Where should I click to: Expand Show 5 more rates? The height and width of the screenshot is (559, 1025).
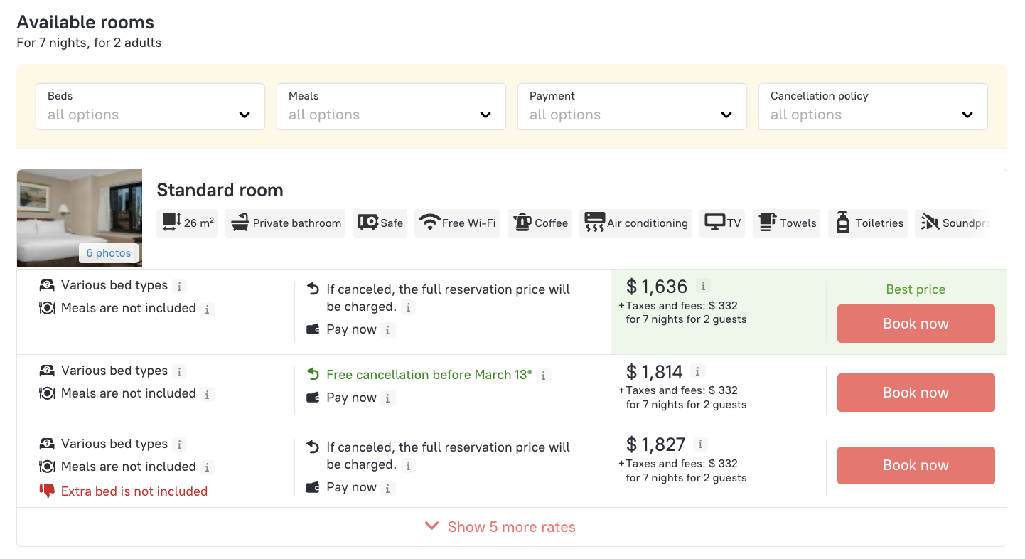[500, 527]
